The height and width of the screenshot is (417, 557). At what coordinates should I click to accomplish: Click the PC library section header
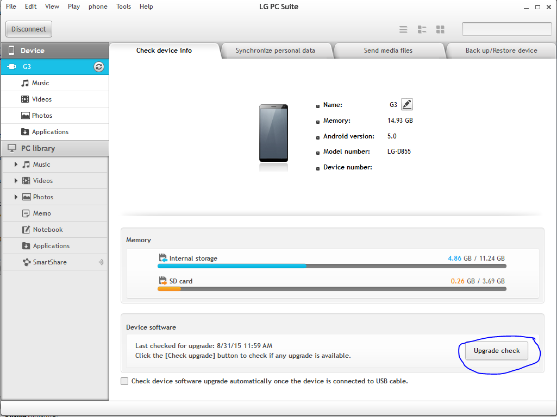pyautogui.click(x=55, y=148)
